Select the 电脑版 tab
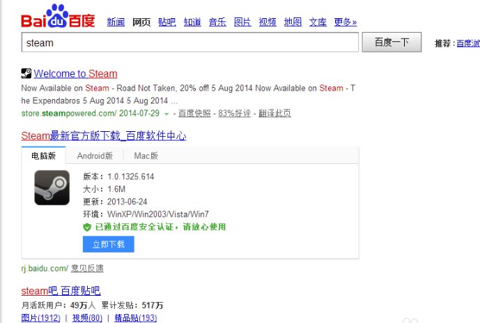This screenshot has height=323, width=480. point(43,156)
